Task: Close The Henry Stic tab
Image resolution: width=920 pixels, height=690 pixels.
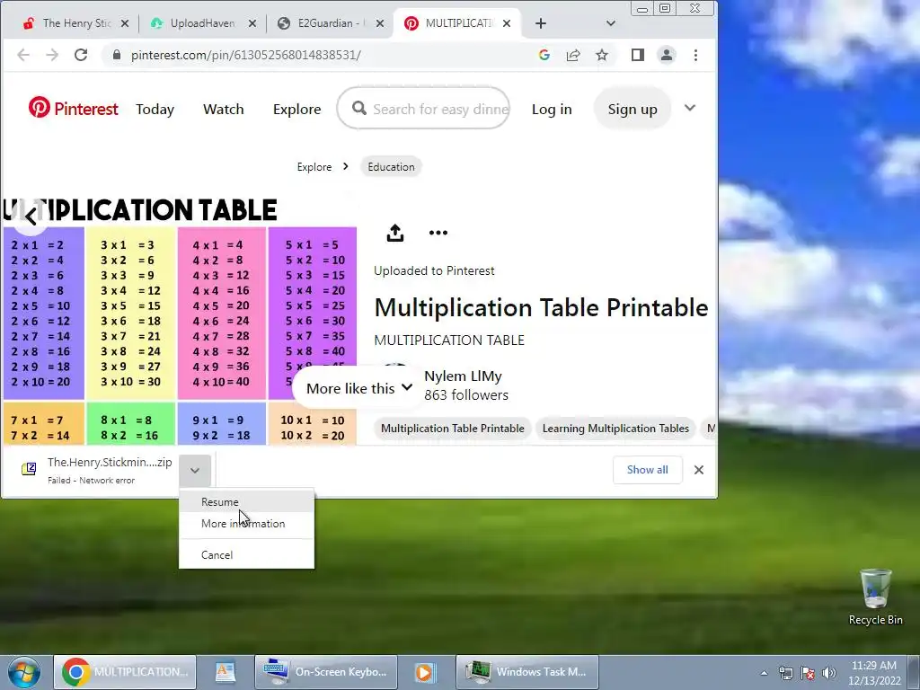Action: tap(124, 23)
